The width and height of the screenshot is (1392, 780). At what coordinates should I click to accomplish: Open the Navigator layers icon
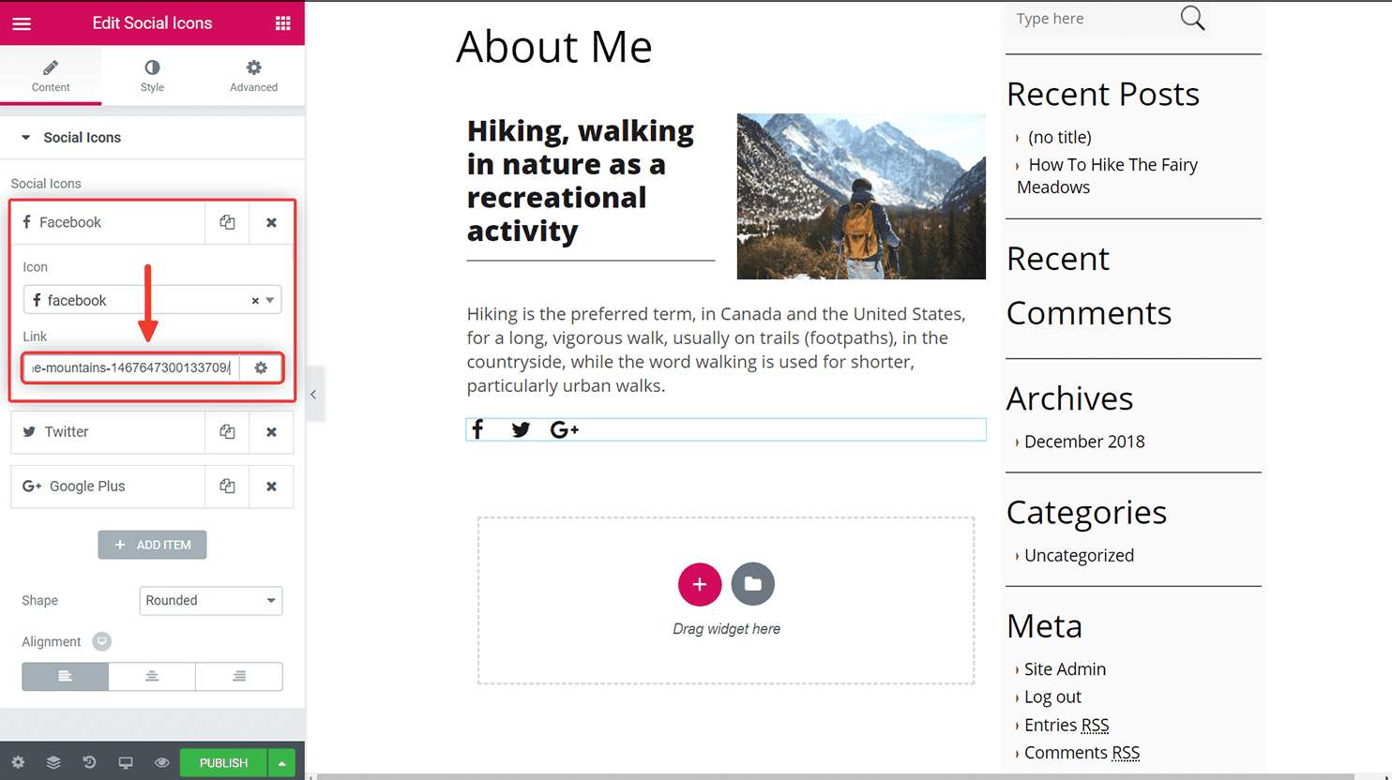click(53, 763)
